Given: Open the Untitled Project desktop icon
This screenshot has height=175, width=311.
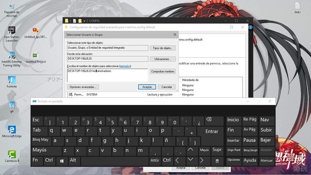Looking at the screenshot, I should [x=35, y=58].
